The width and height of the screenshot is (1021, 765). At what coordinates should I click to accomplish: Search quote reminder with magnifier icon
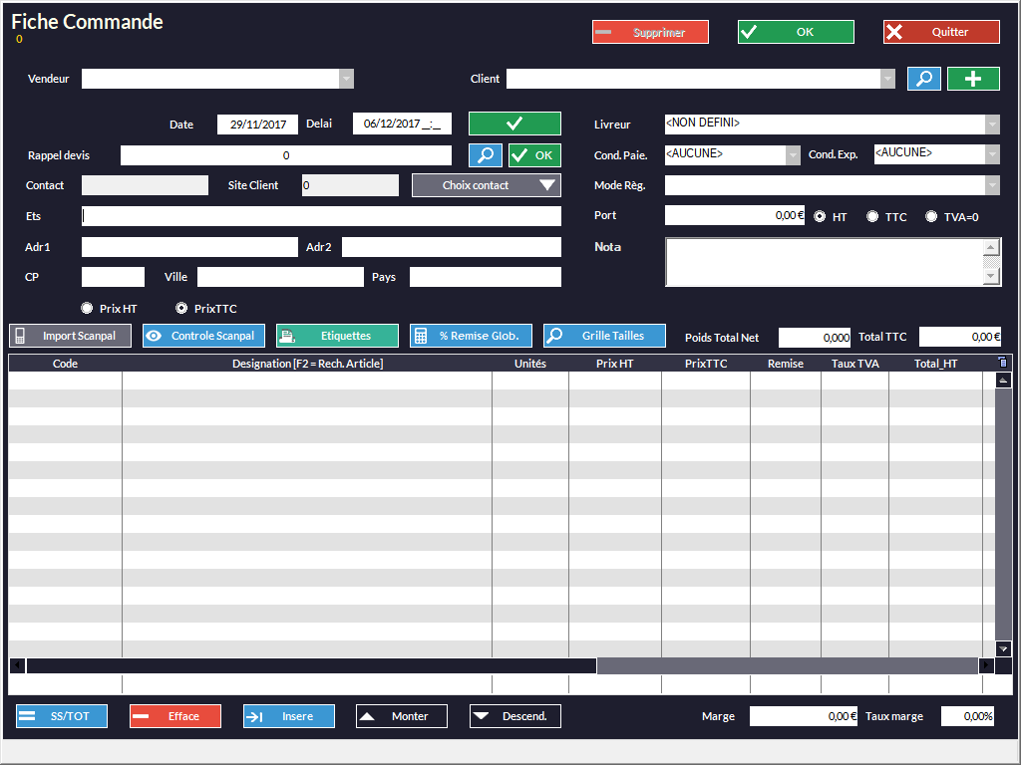[486, 155]
